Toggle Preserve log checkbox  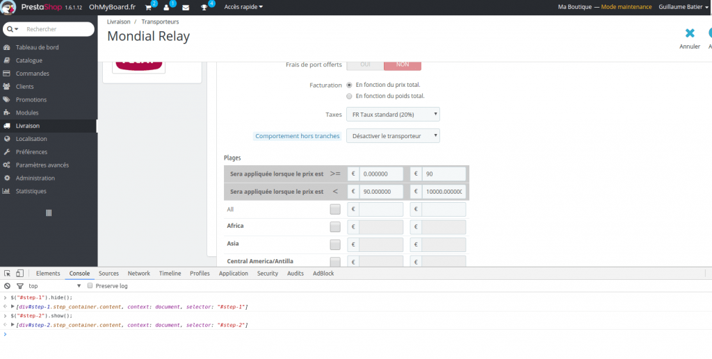(90, 286)
